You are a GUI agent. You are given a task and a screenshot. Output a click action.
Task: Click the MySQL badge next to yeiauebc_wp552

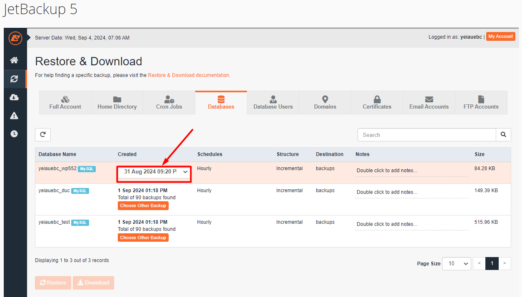pos(87,169)
